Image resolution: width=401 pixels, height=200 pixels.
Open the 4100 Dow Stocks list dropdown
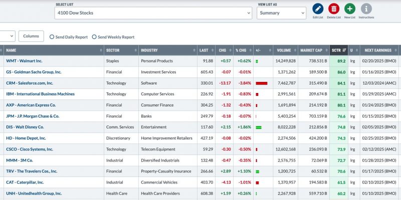point(153,13)
